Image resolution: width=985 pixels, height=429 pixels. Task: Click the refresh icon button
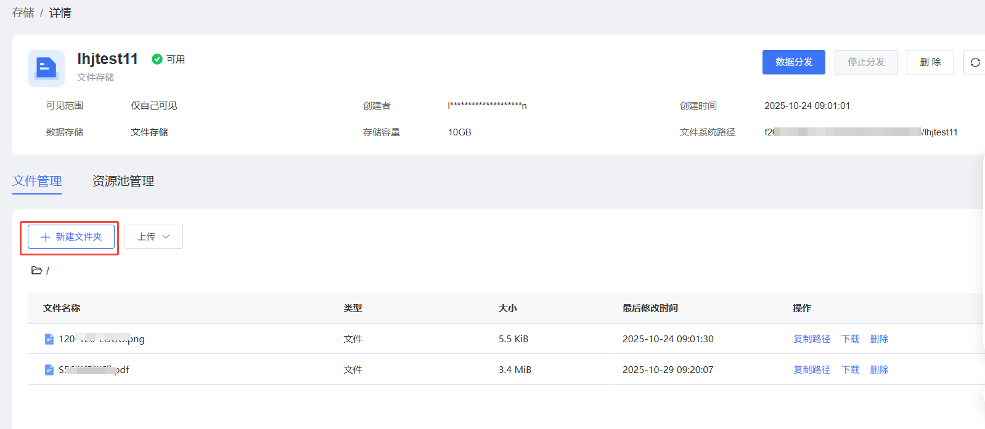[x=975, y=62]
